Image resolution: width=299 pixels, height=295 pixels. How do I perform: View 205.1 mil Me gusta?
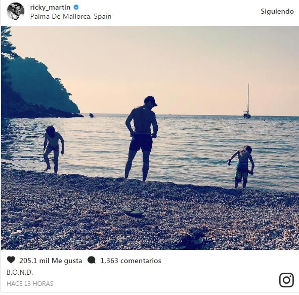(x=51, y=261)
